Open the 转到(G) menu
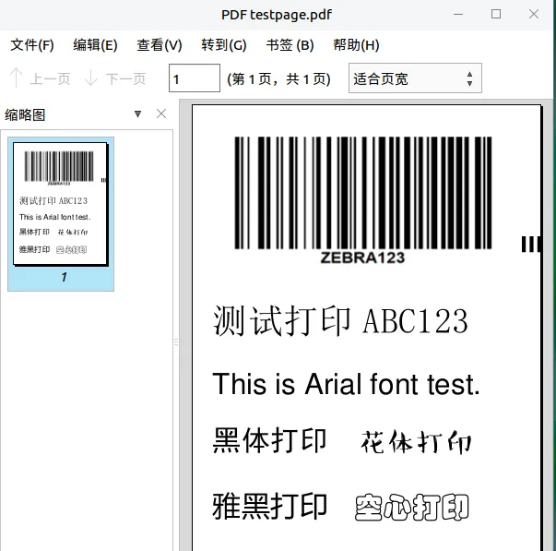Image resolution: width=556 pixels, height=551 pixels. coord(224,44)
